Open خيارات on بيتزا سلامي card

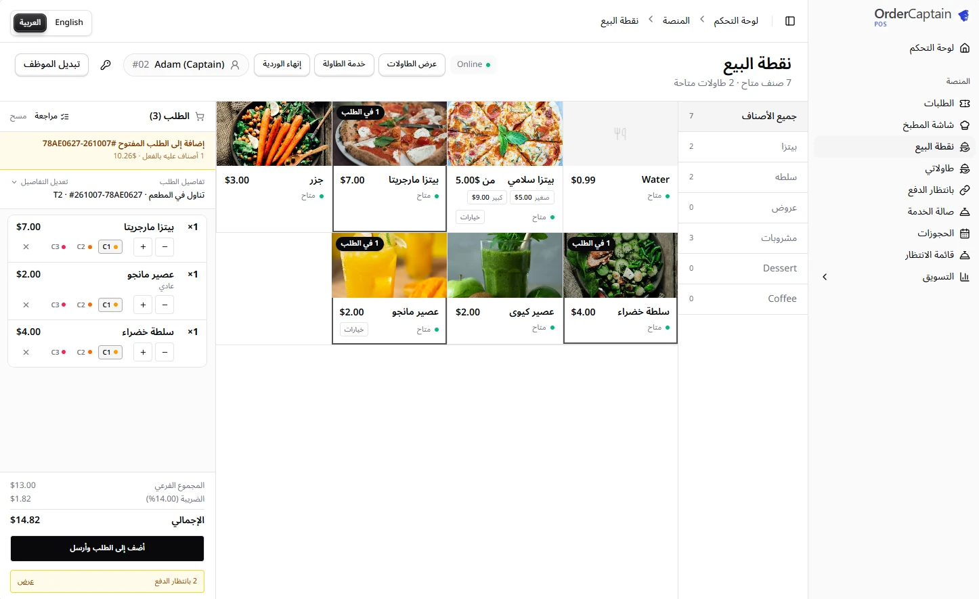pos(470,217)
